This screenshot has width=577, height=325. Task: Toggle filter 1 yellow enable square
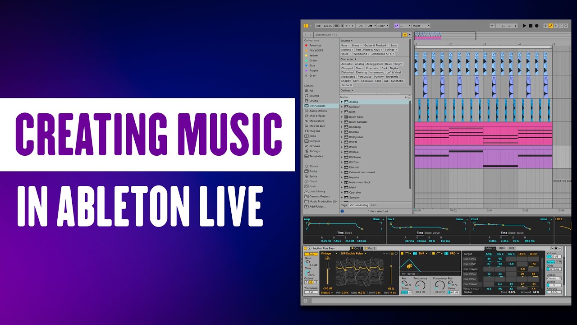402,254
